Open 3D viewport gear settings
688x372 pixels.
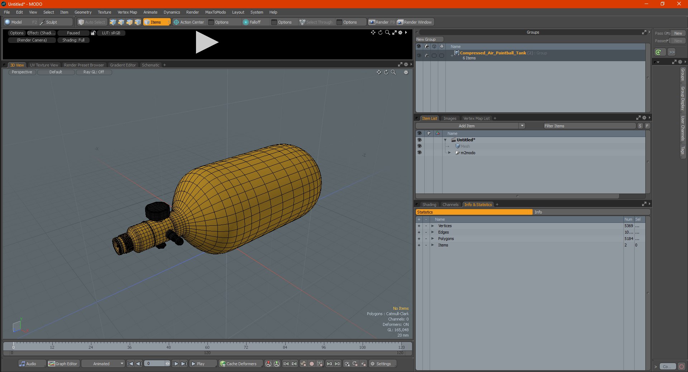(406, 72)
